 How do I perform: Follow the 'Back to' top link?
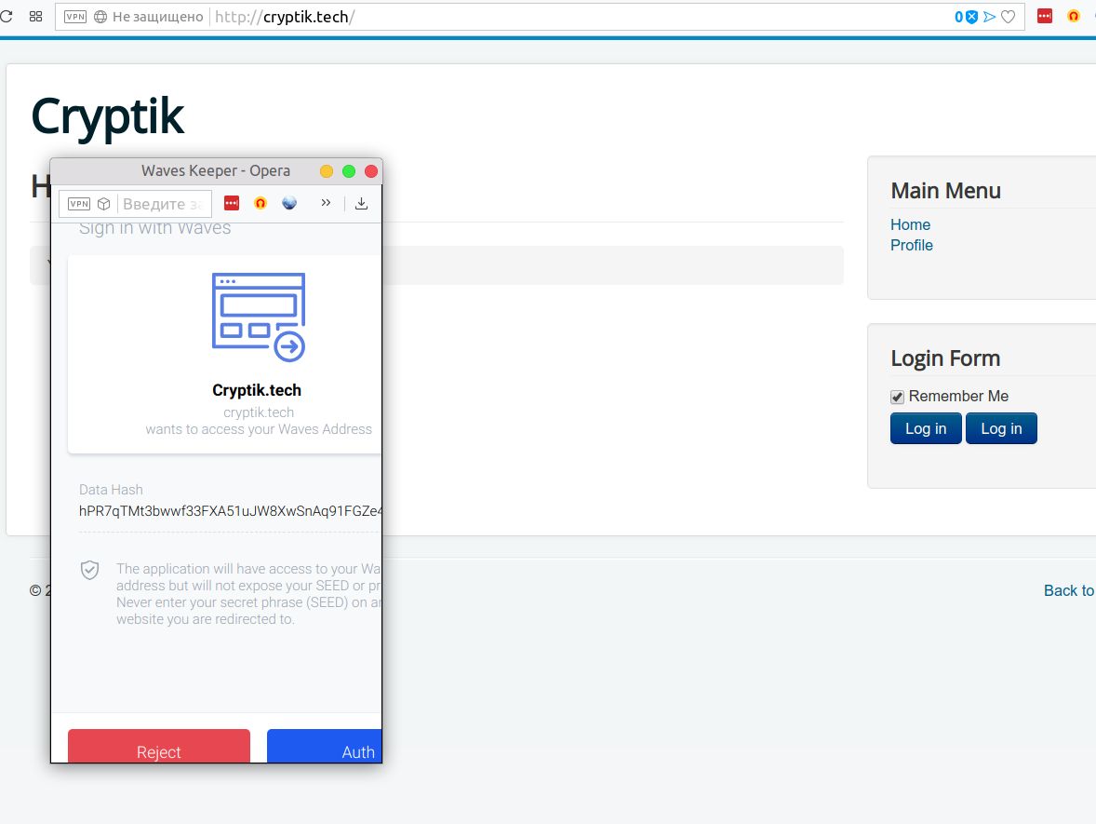point(1069,591)
